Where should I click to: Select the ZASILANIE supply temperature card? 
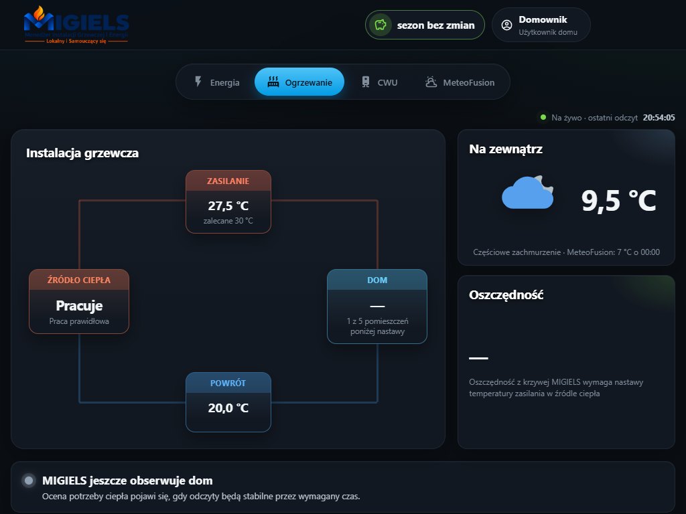tap(228, 201)
